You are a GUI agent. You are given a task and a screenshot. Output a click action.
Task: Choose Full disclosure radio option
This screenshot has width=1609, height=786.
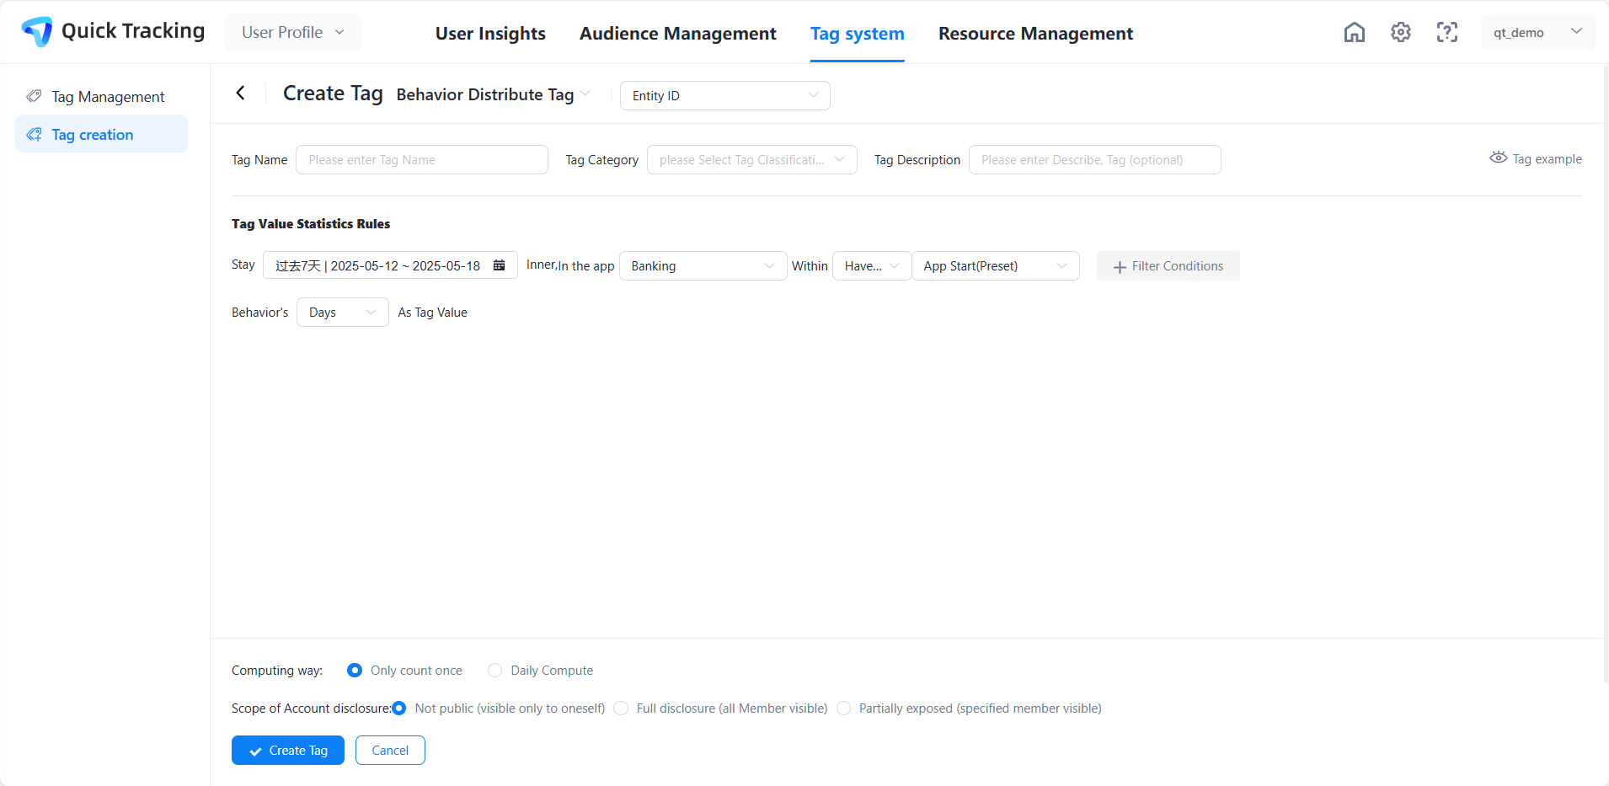tap(621, 708)
